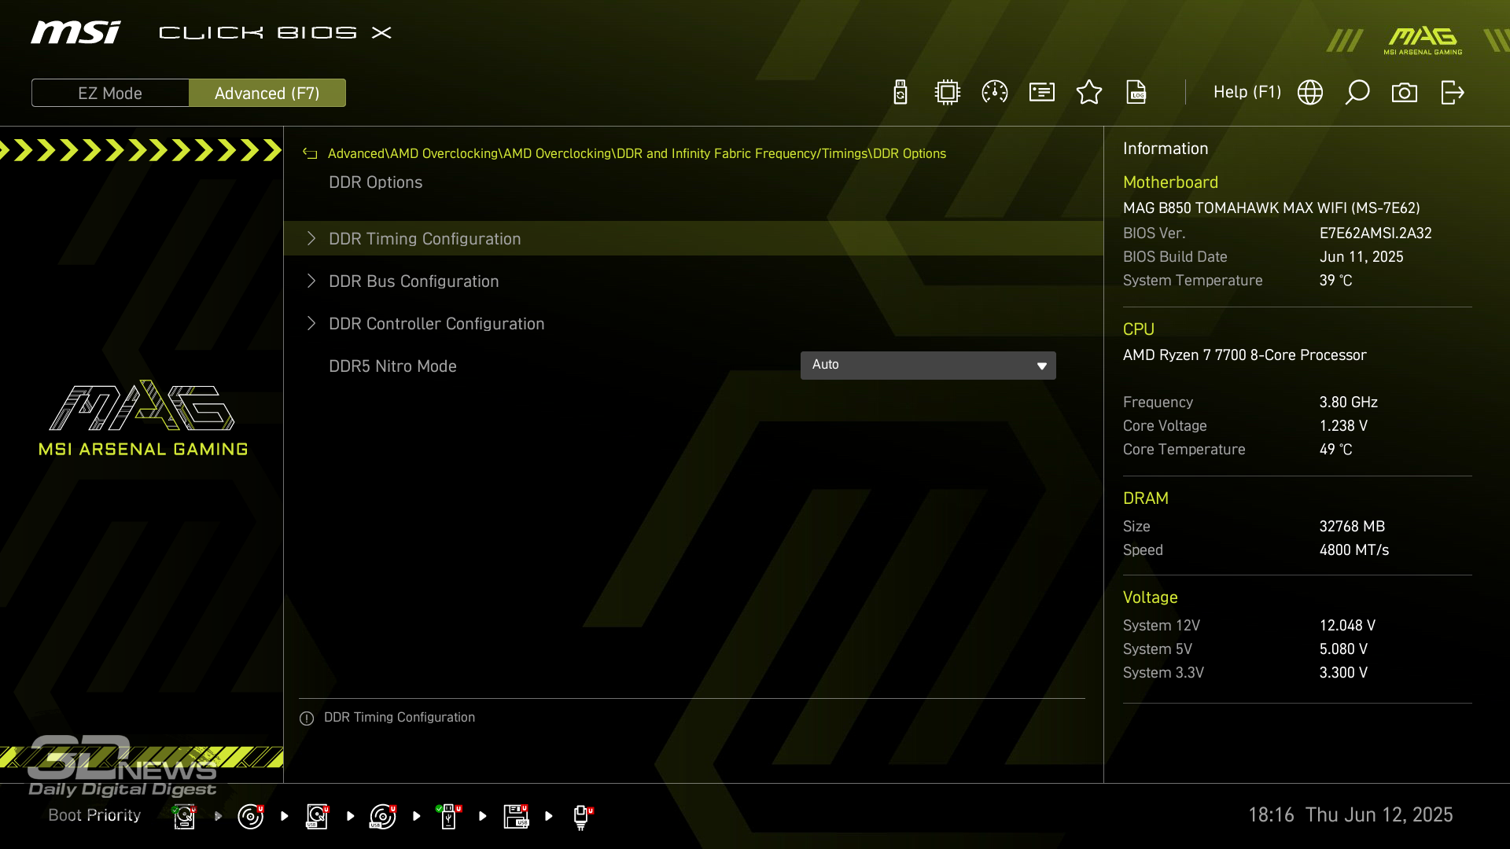Click the Information panel title
The height and width of the screenshot is (849, 1510).
pyautogui.click(x=1166, y=149)
